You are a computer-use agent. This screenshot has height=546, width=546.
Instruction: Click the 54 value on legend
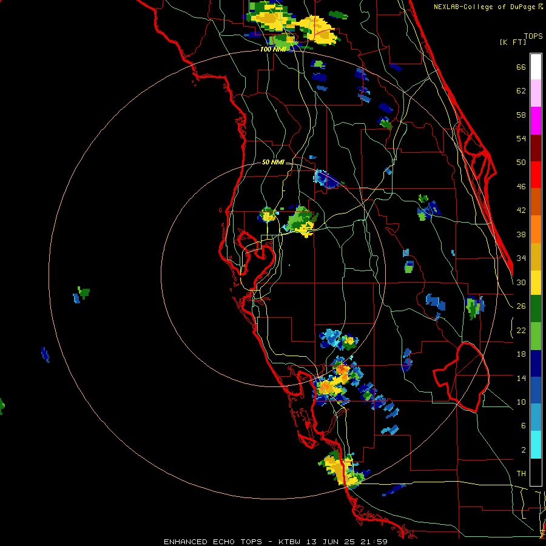(521, 138)
